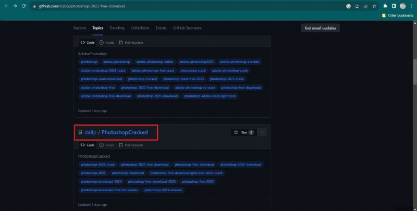The image size is (417, 211).
Task: Click photoshop-2023-crack tag in AdobePhotoshop card
Action: 227,79
